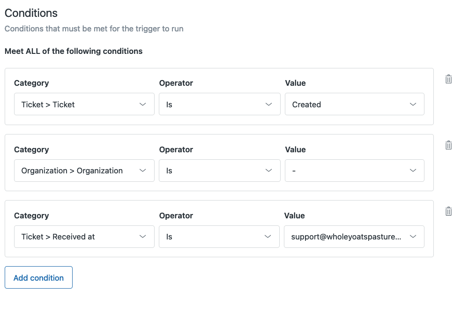Open the Received at operator dropdown

(x=219, y=237)
